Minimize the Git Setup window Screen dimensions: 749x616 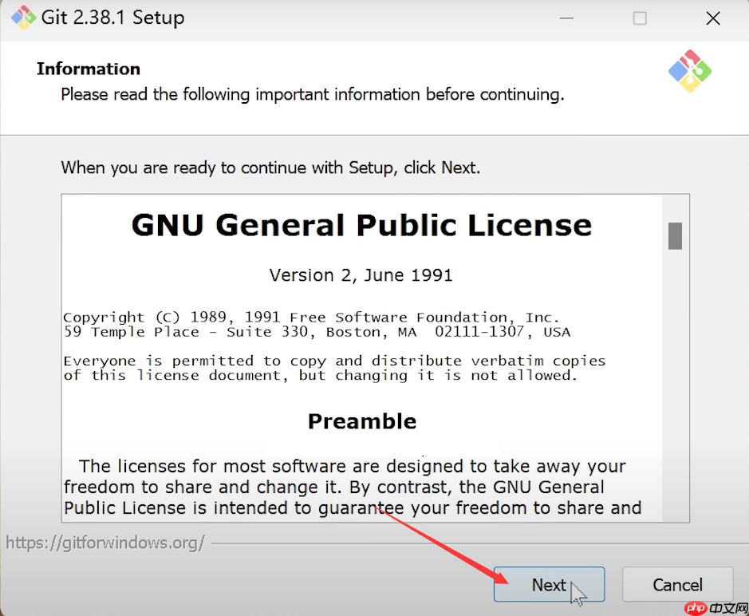click(566, 18)
